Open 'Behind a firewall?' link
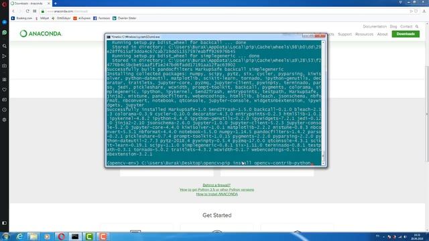The width and height of the screenshot is (429, 241). (x=217, y=185)
